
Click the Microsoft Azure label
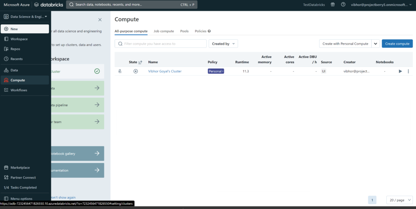click(x=17, y=4)
